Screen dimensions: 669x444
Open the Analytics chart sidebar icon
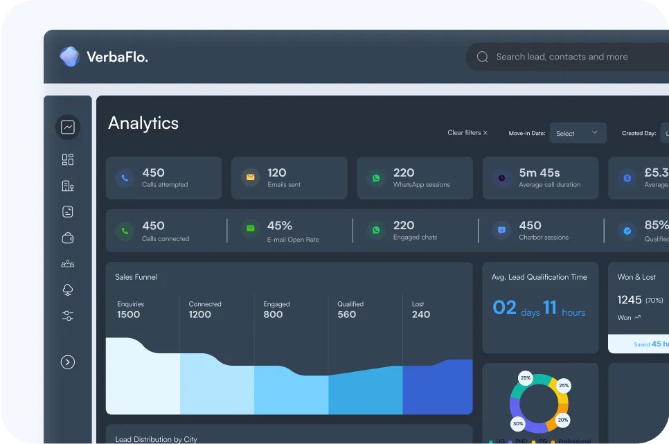coord(68,127)
